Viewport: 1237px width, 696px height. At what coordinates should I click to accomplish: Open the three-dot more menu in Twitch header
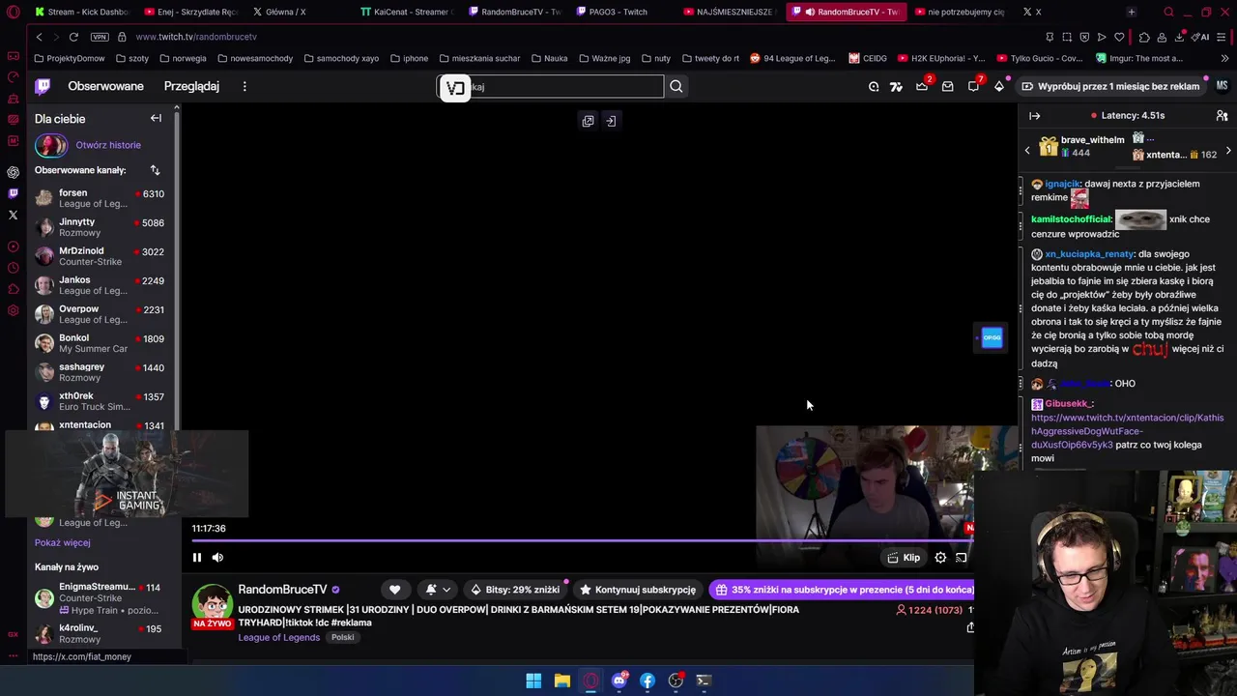(245, 86)
